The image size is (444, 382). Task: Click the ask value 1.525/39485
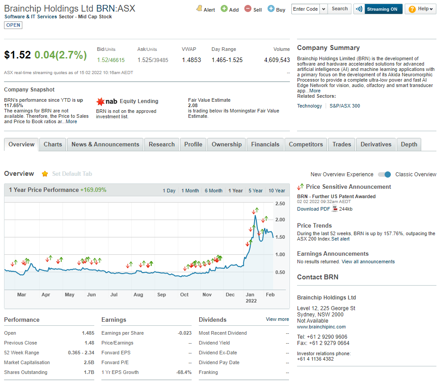tap(153, 60)
